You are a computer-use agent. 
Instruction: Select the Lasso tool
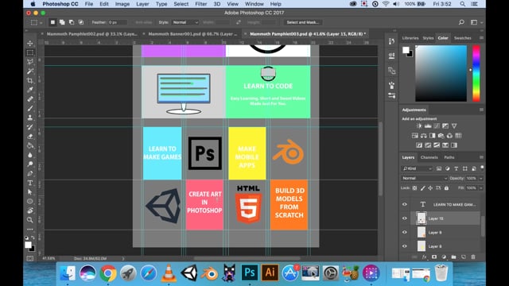30,62
